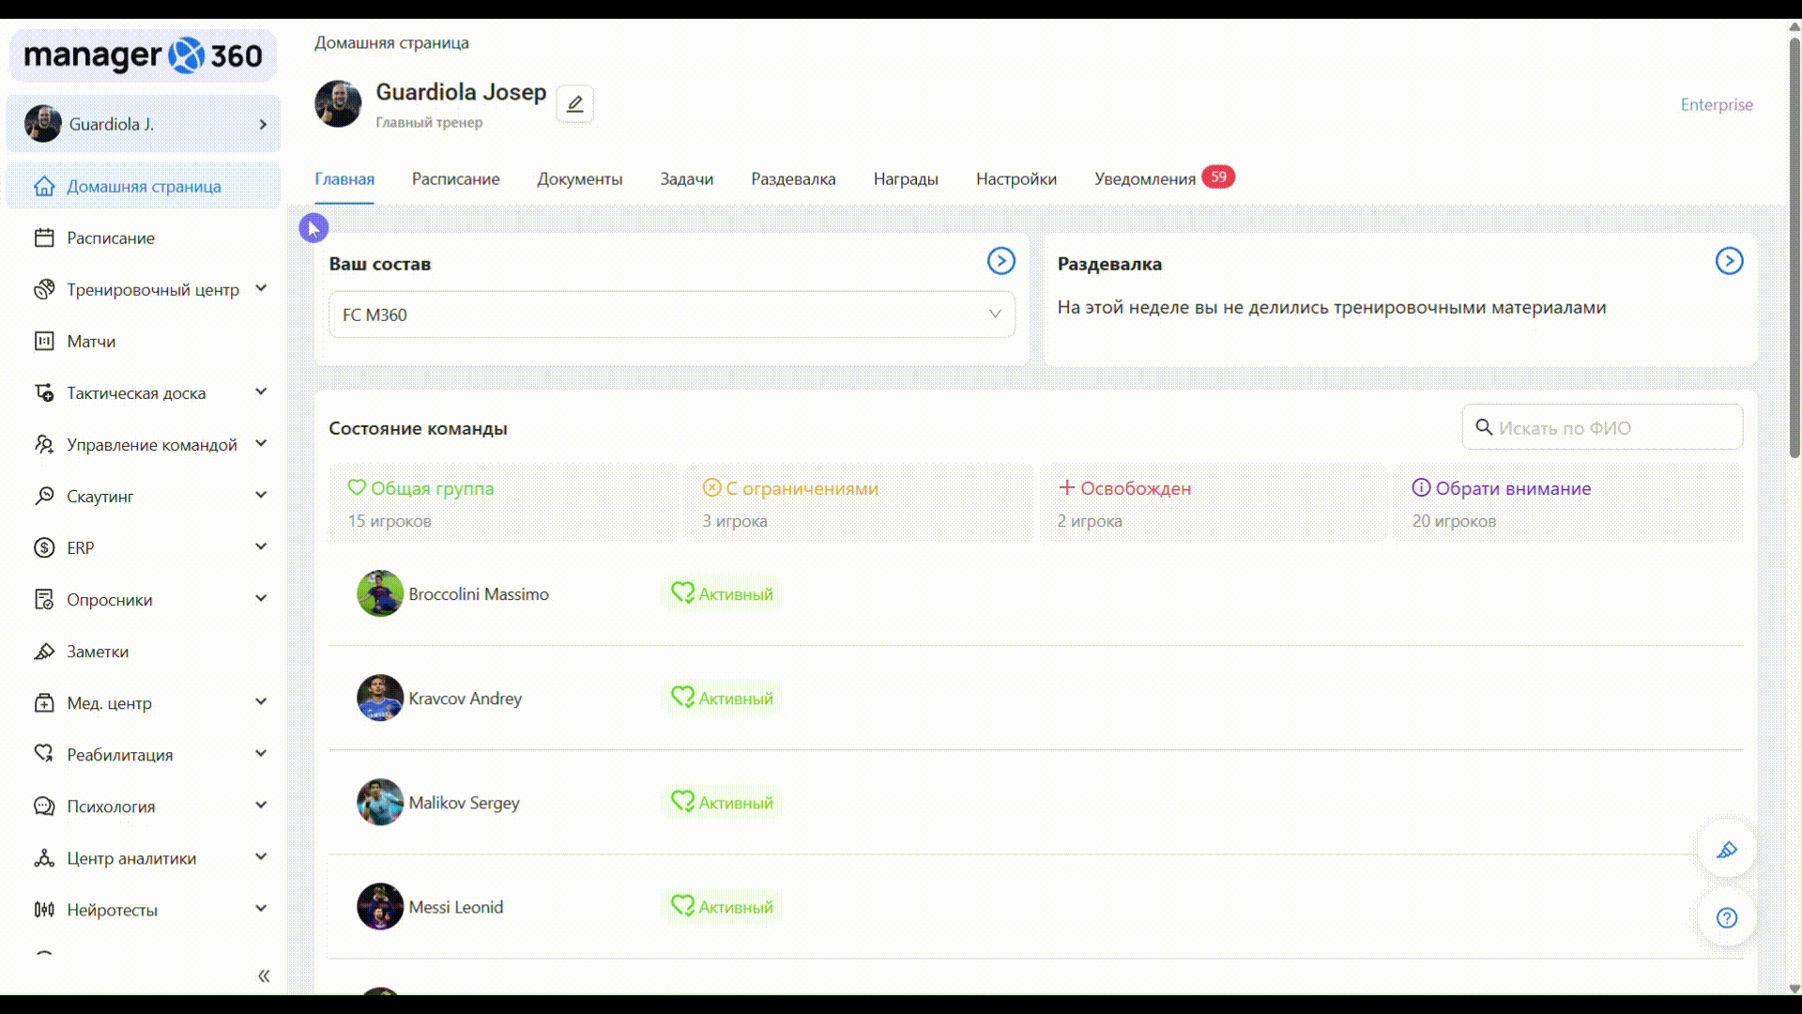Viewport: 1802px width, 1014px height.
Task: Open Broccolini Massimo player row
Action: tap(479, 594)
